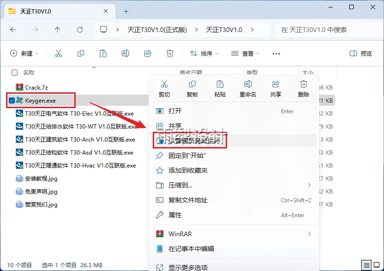Expand chevron next to the This PC icon
Viewport: 384px width, 271px height.
tap(117, 30)
